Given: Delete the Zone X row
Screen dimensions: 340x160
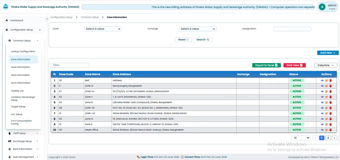Looking at the screenshot, I should pos(331,124).
